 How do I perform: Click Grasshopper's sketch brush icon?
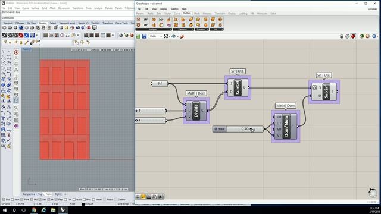click(x=182, y=36)
